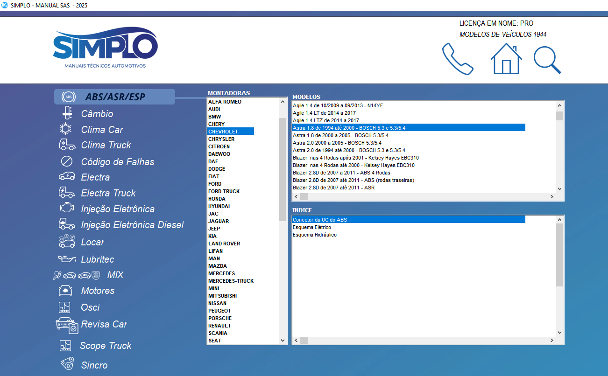Open the Clima Truck module

click(x=68, y=145)
